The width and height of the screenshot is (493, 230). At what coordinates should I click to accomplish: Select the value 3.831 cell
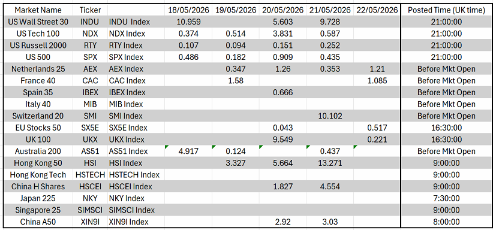click(283, 34)
